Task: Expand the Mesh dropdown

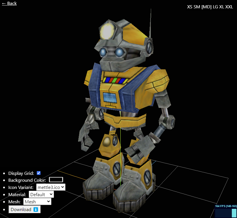Action: 37,202
